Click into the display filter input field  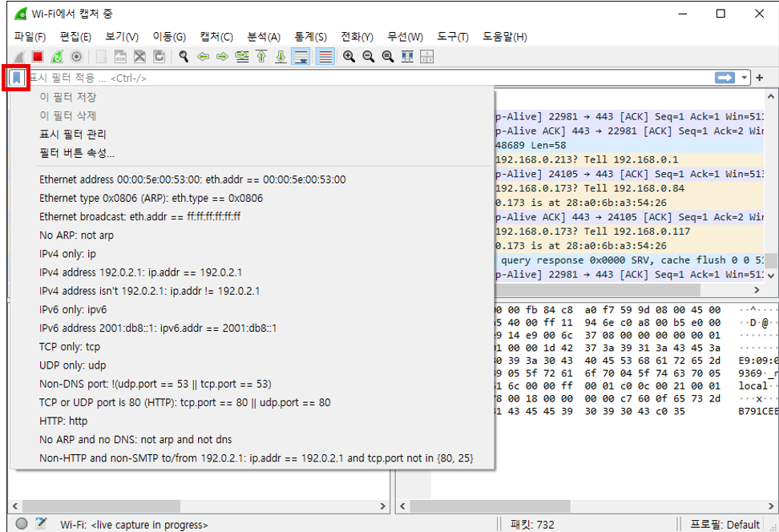[361, 78]
